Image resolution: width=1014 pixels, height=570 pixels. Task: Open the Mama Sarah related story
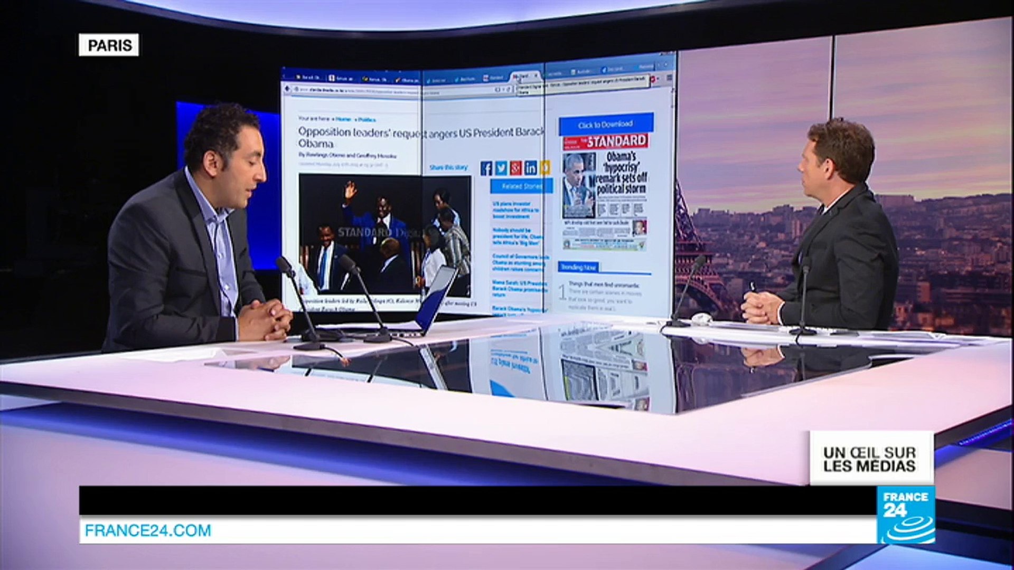pyautogui.click(x=519, y=289)
